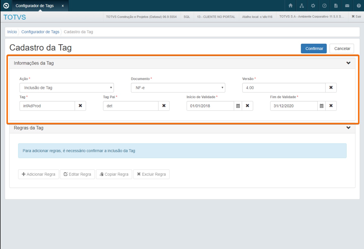Click the Tag input field
364x249 pixels.
[47, 106]
